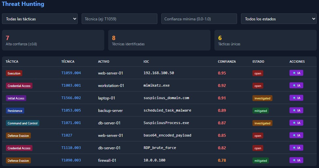Click the Técnica filter input field

click(x=119, y=19)
